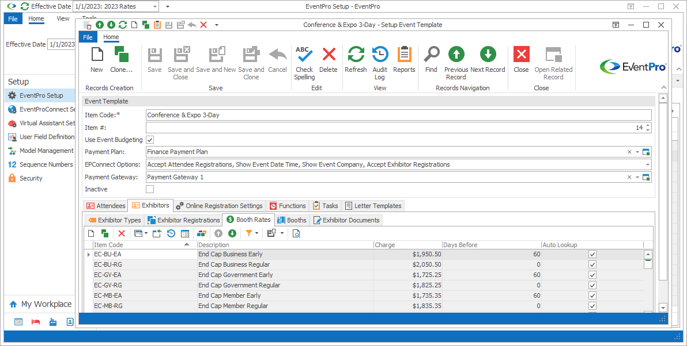Screen dimensions: 687x346
Task: Click the Delete ribbon button
Action: tap(329, 59)
